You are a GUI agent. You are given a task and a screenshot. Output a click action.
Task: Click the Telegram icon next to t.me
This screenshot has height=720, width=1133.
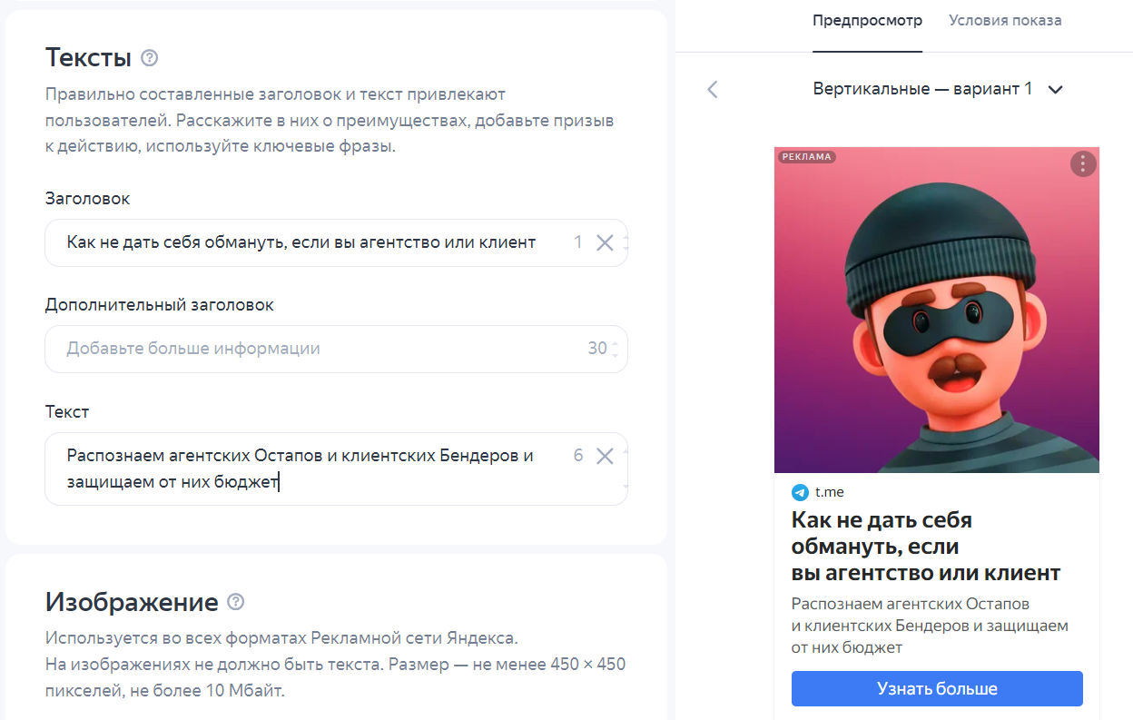pos(798,491)
